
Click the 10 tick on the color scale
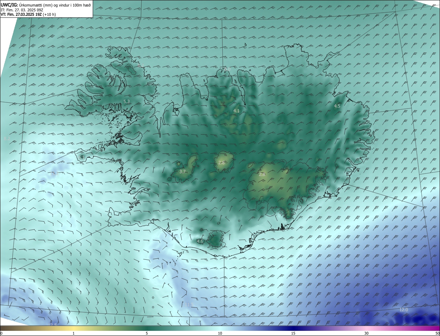(x=220, y=333)
